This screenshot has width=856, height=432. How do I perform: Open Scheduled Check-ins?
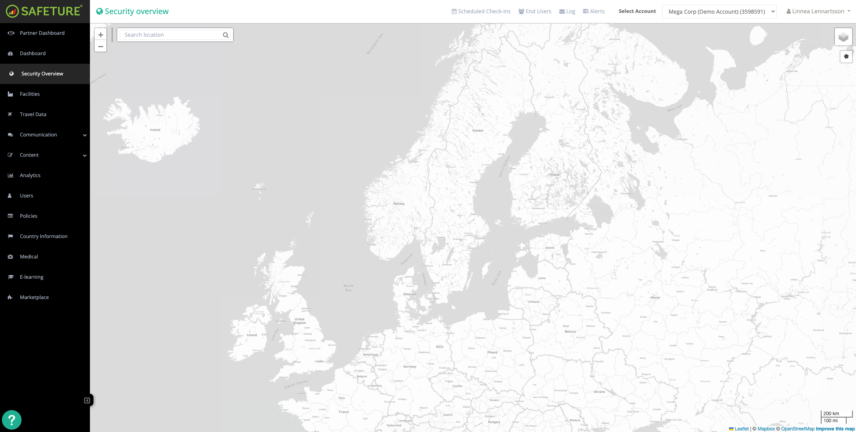[x=481, y=11]
